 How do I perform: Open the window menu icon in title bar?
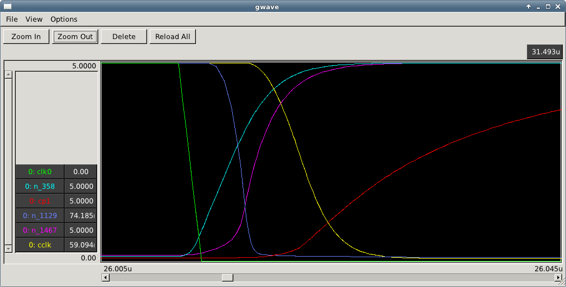click(8, 7)
